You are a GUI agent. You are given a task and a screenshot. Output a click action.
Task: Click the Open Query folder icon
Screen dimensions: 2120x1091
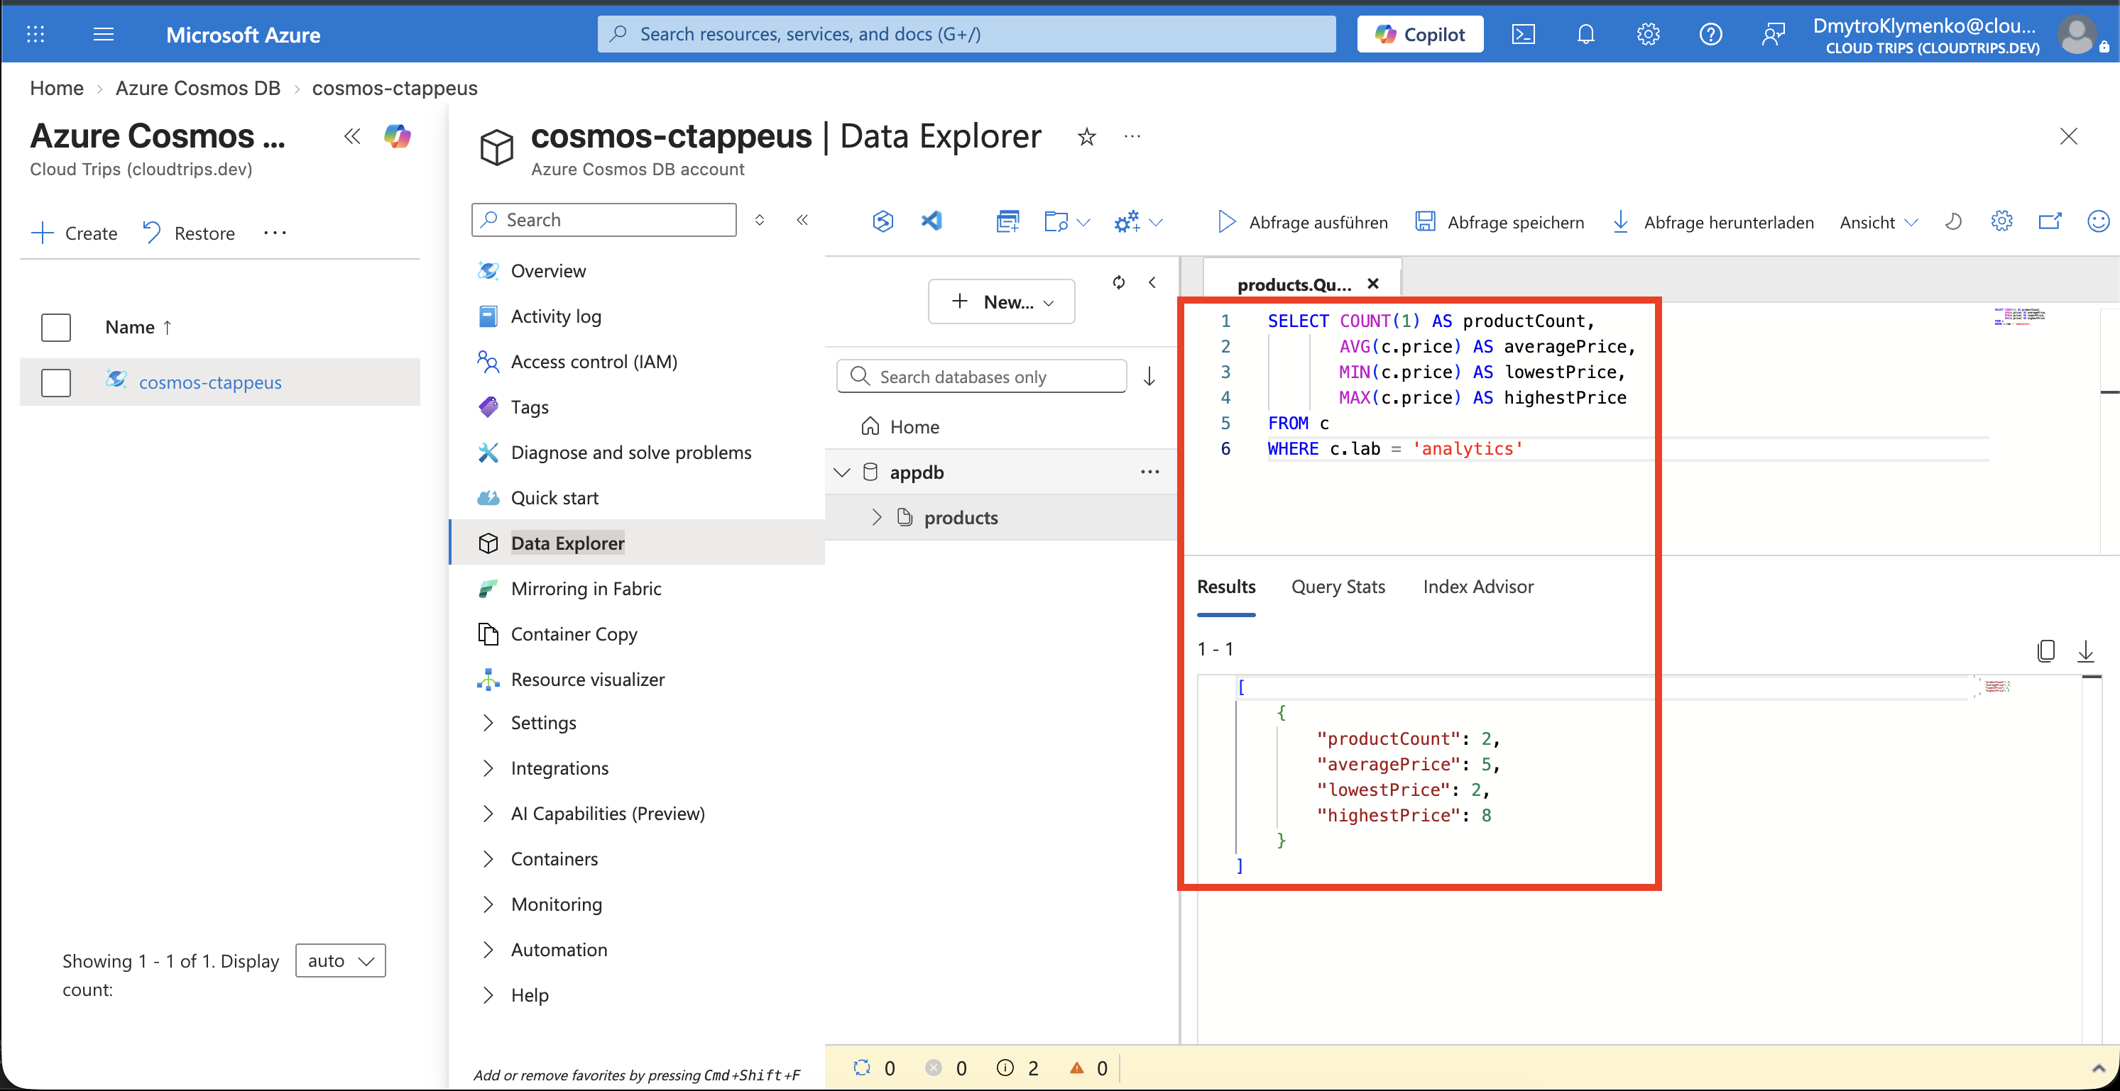coord(1056,221)
